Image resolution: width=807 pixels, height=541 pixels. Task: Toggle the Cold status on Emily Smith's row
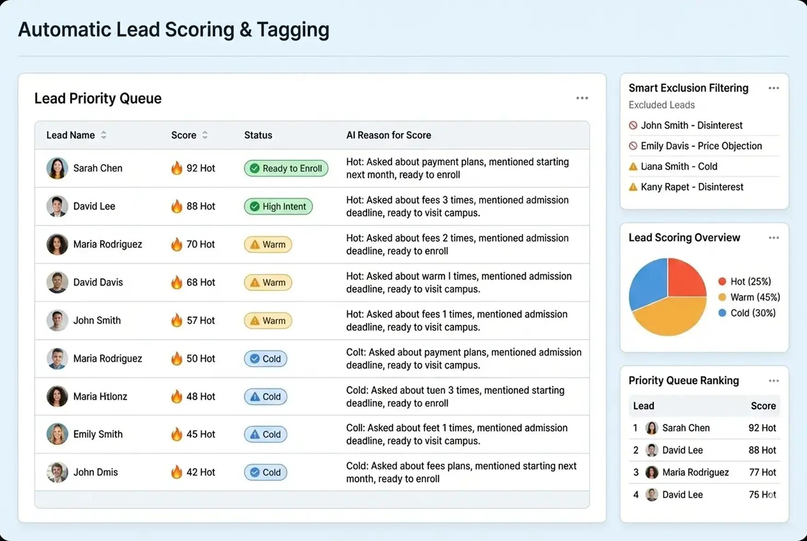point(265,434)
